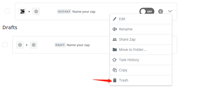Click the action gear icon on DRAFT zap
Image resolution: width=201 pixels, height=90 pixels.
click(x=34, y=45)
